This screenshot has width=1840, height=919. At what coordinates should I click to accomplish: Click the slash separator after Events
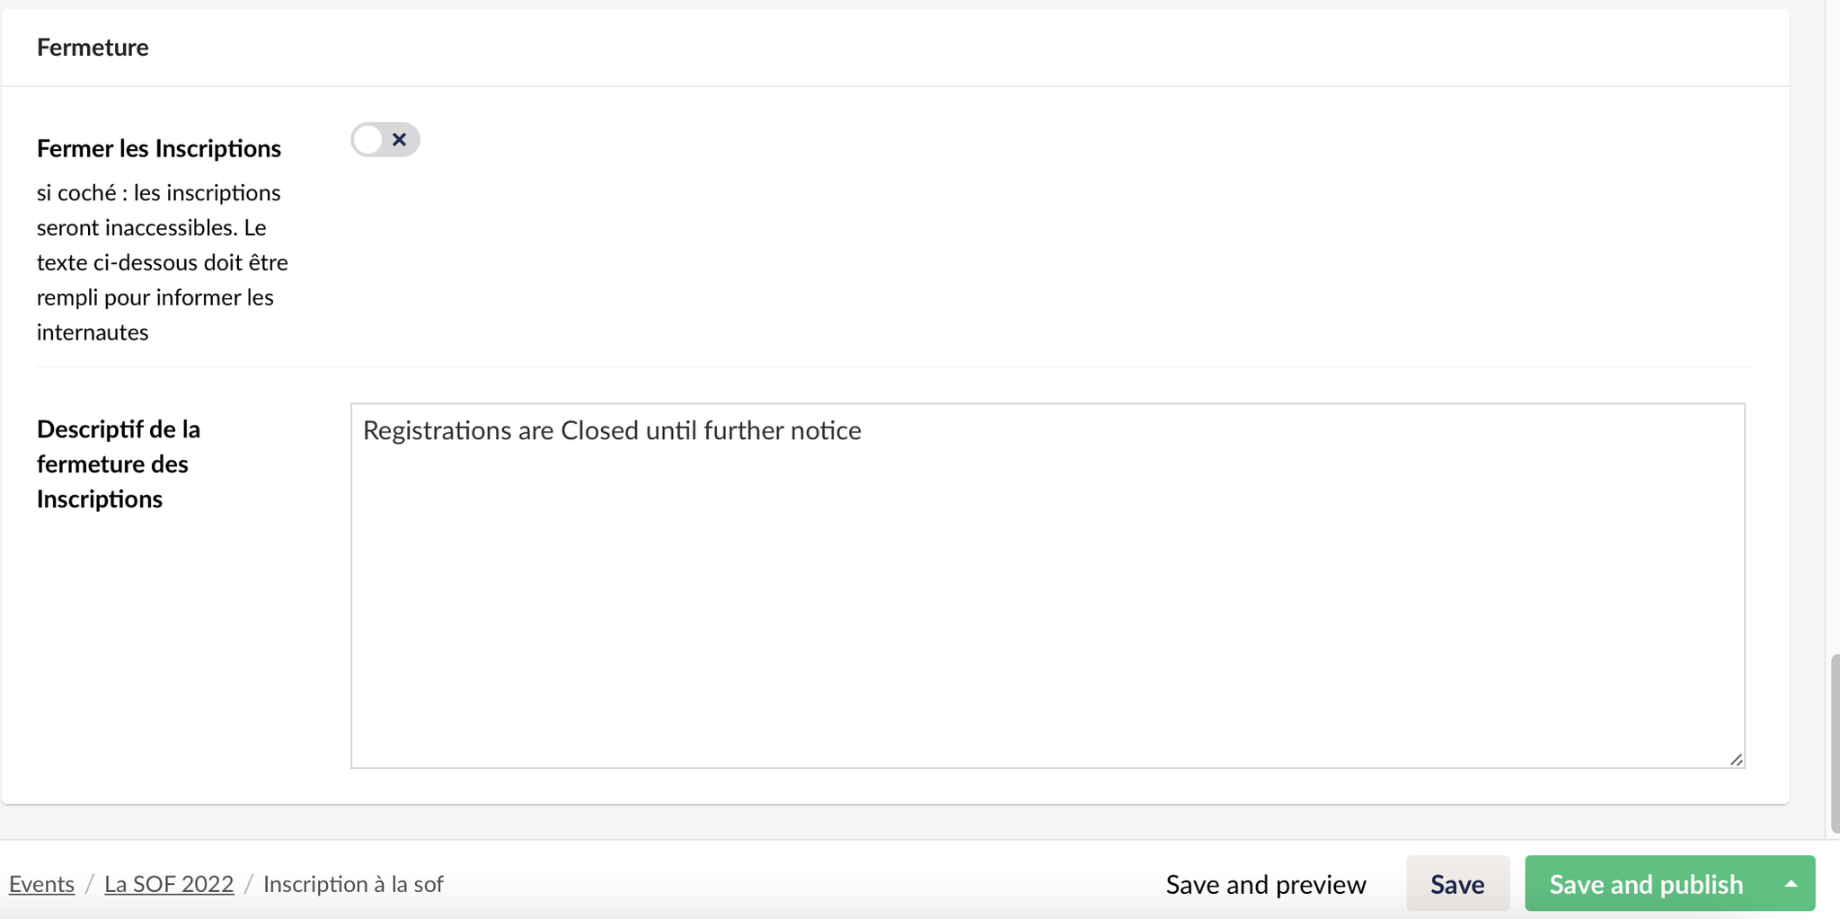90,884
